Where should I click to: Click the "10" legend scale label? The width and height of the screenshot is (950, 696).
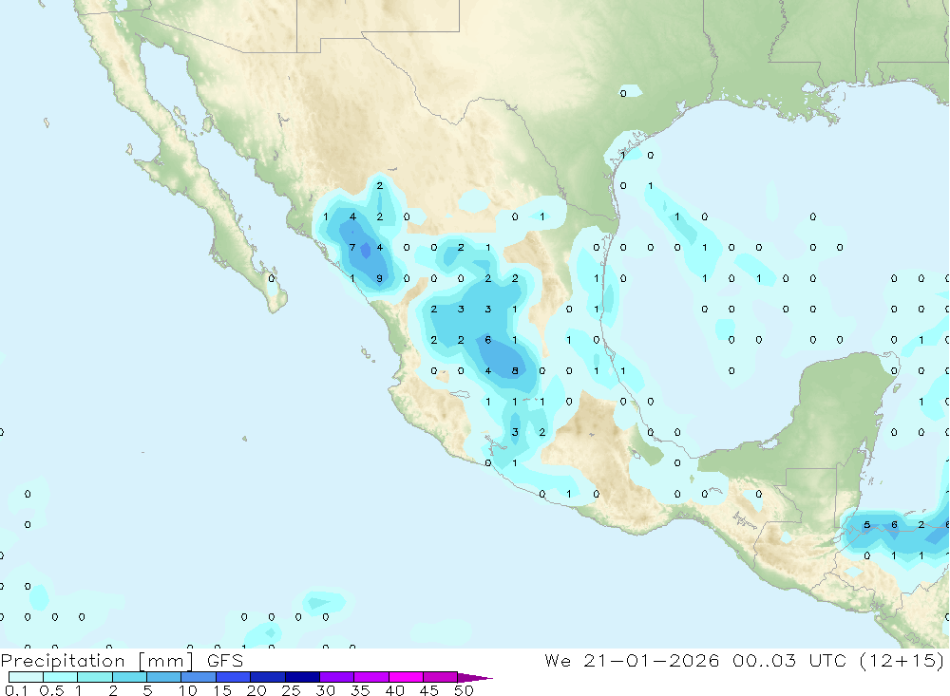coord(188,690)
